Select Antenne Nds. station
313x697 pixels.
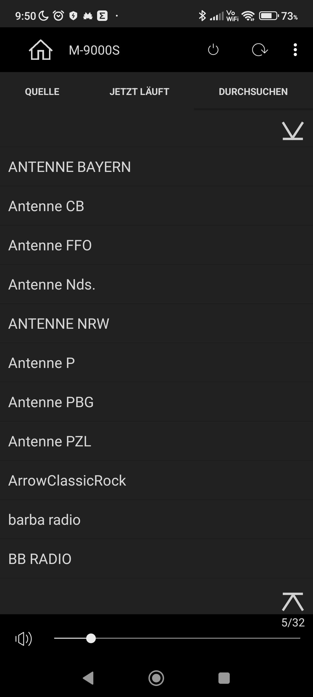52,285
